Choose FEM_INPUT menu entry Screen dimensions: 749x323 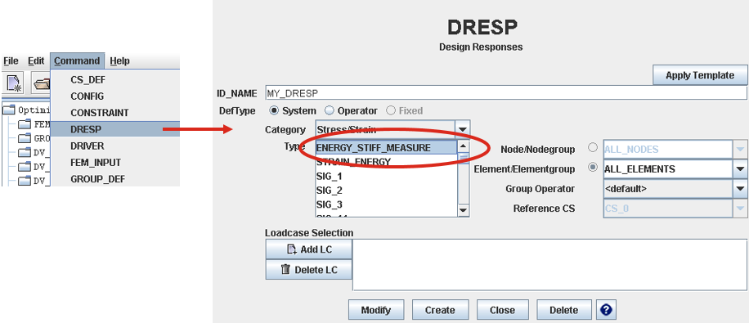(x=115, y=163)
